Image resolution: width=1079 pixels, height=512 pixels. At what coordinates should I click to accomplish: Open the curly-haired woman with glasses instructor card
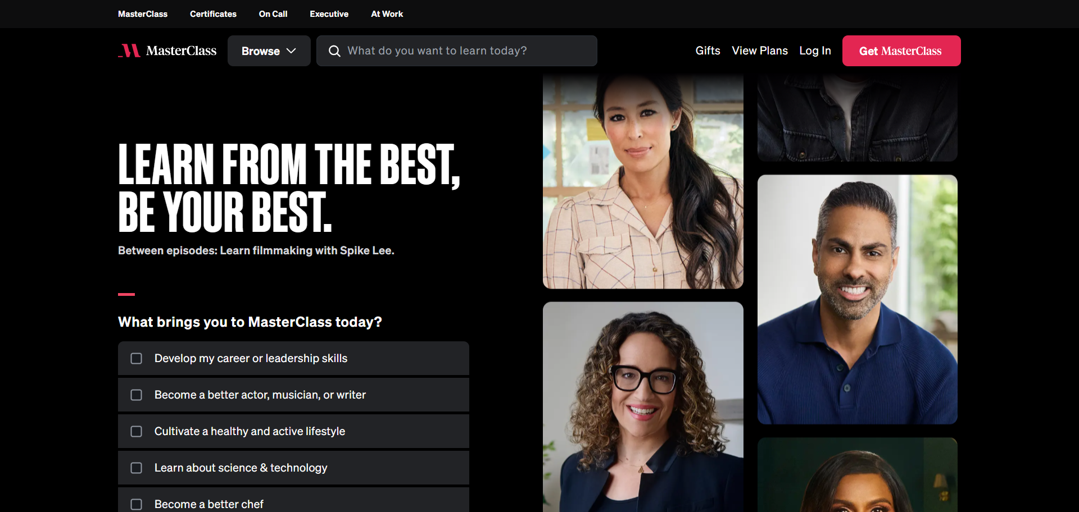pyautogui.click(x=643, y=407)
